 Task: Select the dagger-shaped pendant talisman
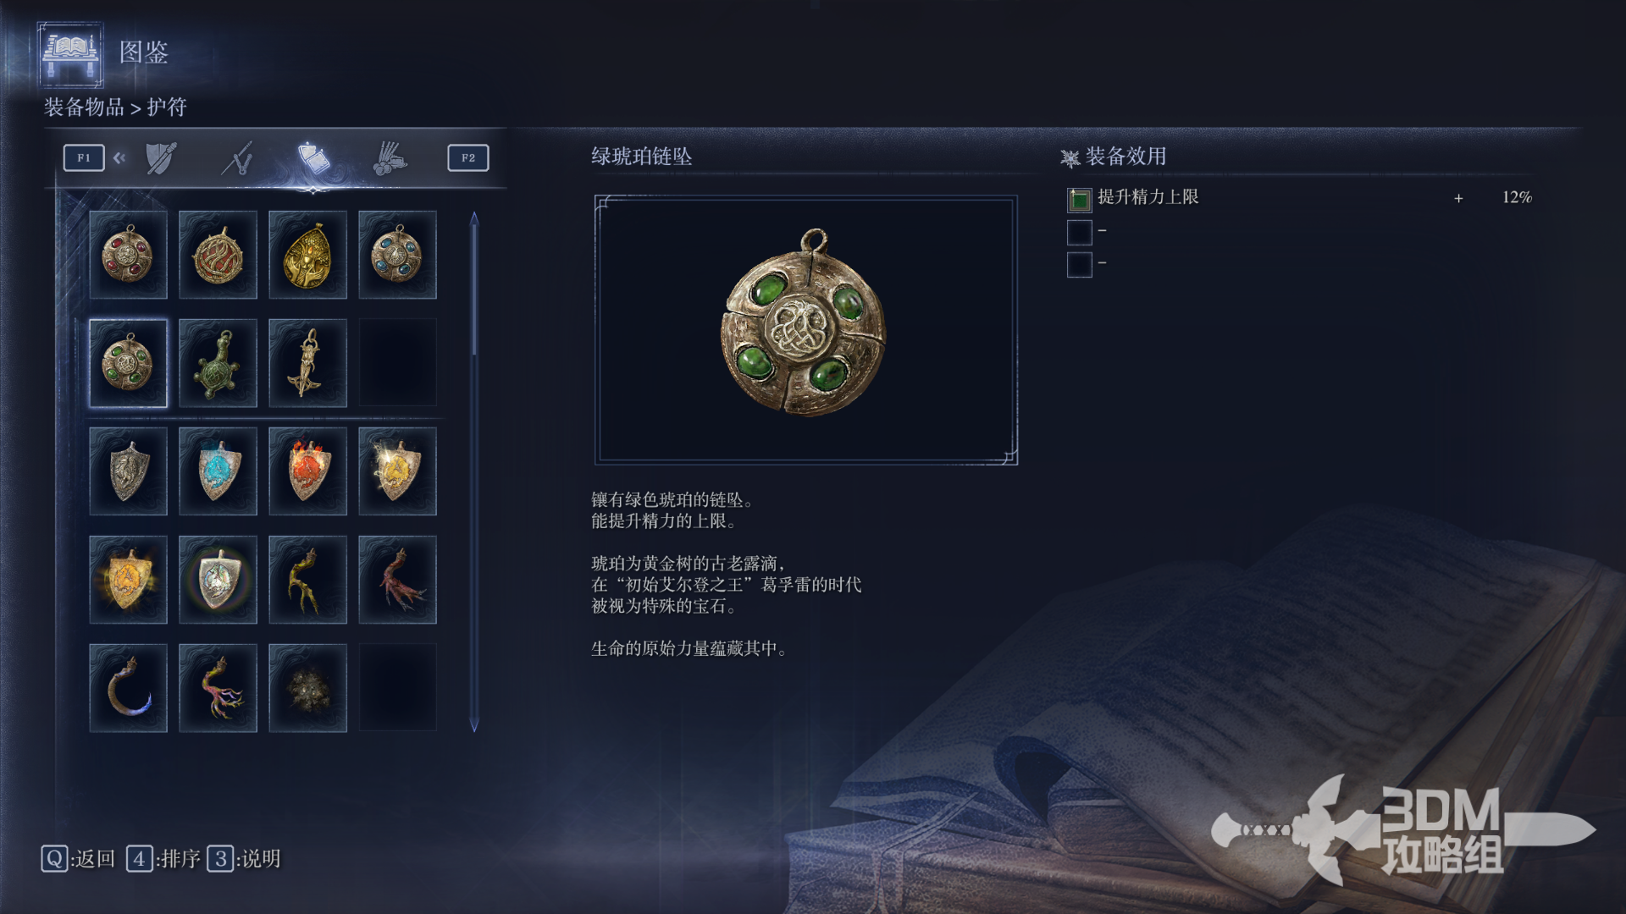pos(307,363)
